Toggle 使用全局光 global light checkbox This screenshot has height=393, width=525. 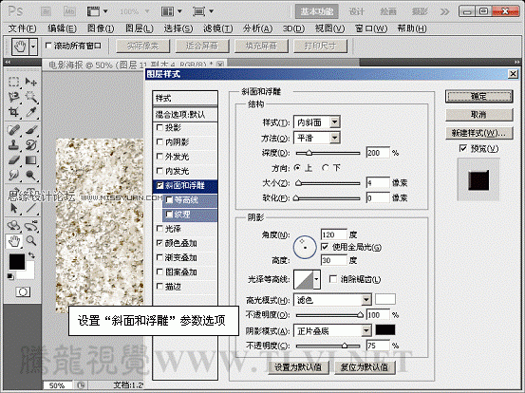coord(324,247)
